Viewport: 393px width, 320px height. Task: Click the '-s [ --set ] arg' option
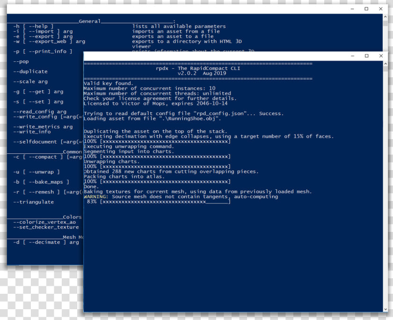pyautogui.click(x=38, y=102)
